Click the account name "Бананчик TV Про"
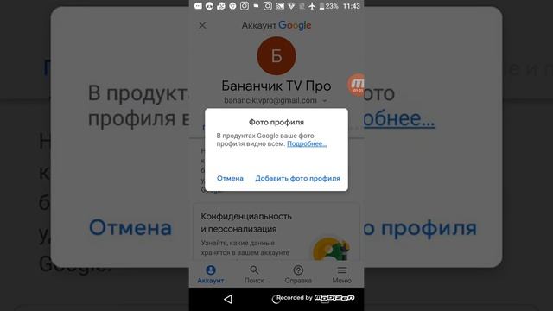The image size is (553, 311). (x=276, y=86)
